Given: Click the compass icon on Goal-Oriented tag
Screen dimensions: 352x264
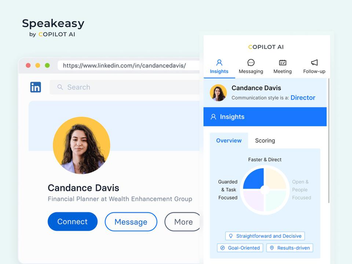Looking at the screenshot, I should (222, 248).
